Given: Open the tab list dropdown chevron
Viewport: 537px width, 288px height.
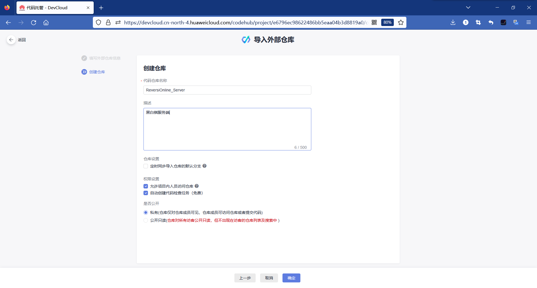Looking at the screenshot, I should pos(468,8).
